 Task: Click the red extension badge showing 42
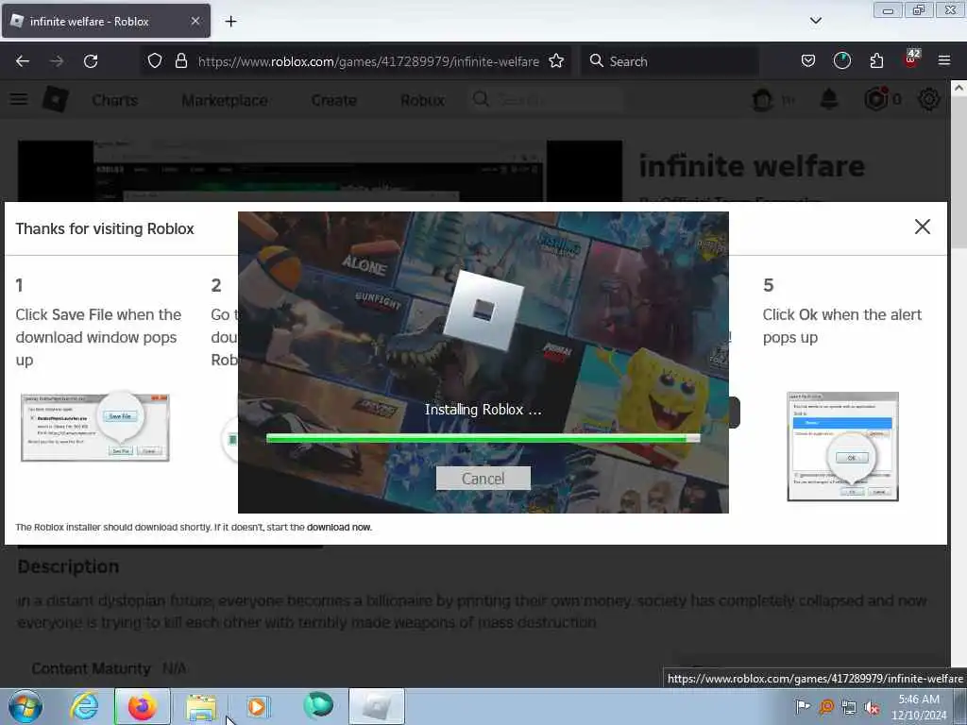911,59
